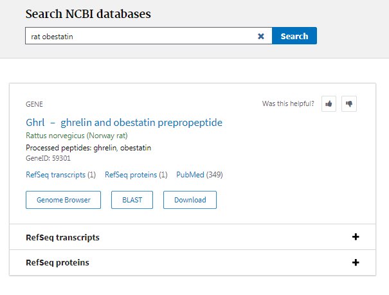The image size is (389, 295).
Task: Click into the rat obestatin search field
Action: pyautogui.click(x=141, y=36)
